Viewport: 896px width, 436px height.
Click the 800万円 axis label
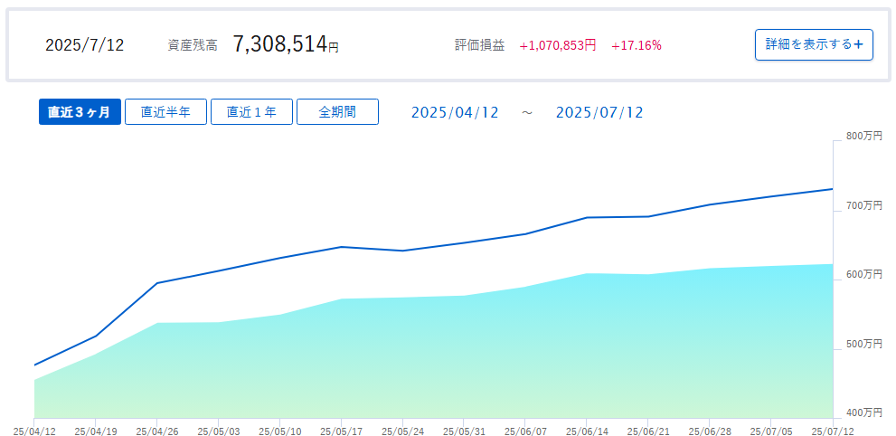[864, 136]
